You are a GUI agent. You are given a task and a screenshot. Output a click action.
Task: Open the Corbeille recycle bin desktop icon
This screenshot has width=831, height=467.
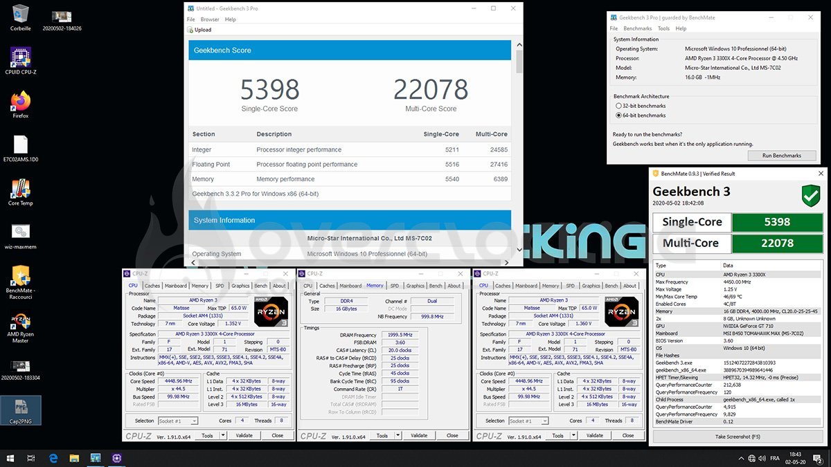[21, 18]
